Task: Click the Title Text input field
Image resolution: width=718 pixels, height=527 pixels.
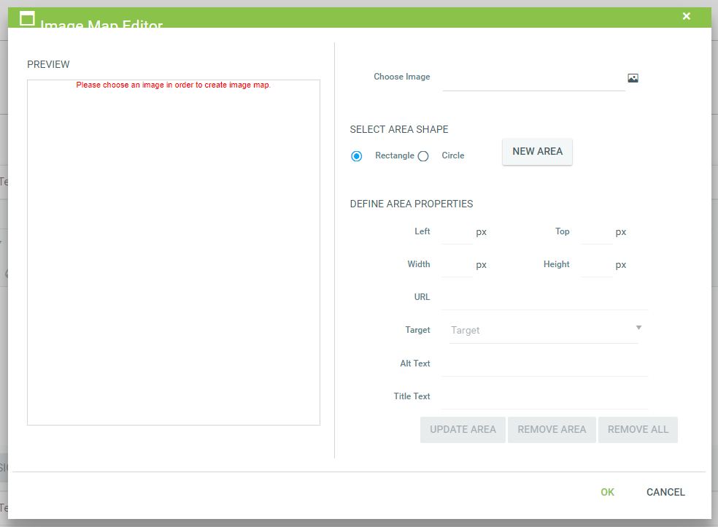Action: pos(544,397)
